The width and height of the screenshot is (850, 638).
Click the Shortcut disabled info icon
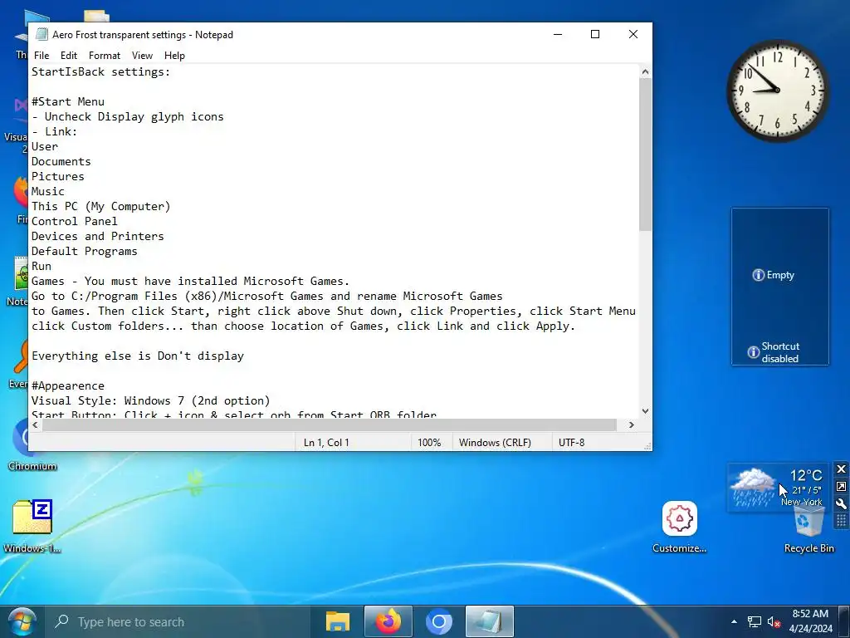pos(753,352)
